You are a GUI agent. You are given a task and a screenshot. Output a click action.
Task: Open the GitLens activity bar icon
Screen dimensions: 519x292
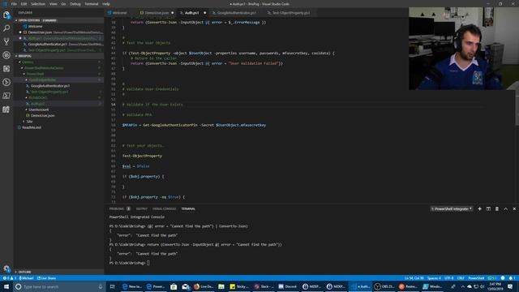click(6, 83)
